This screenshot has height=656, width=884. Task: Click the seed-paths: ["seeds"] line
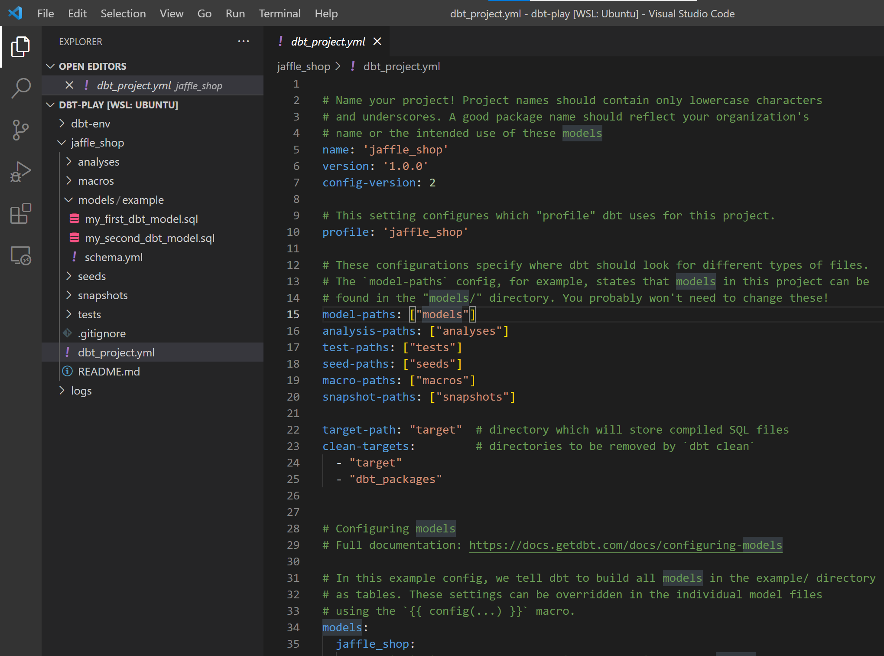pyautogui.click(x=392, y=364)
